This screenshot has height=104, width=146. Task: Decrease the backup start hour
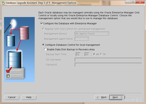click(x=82, y=56)
